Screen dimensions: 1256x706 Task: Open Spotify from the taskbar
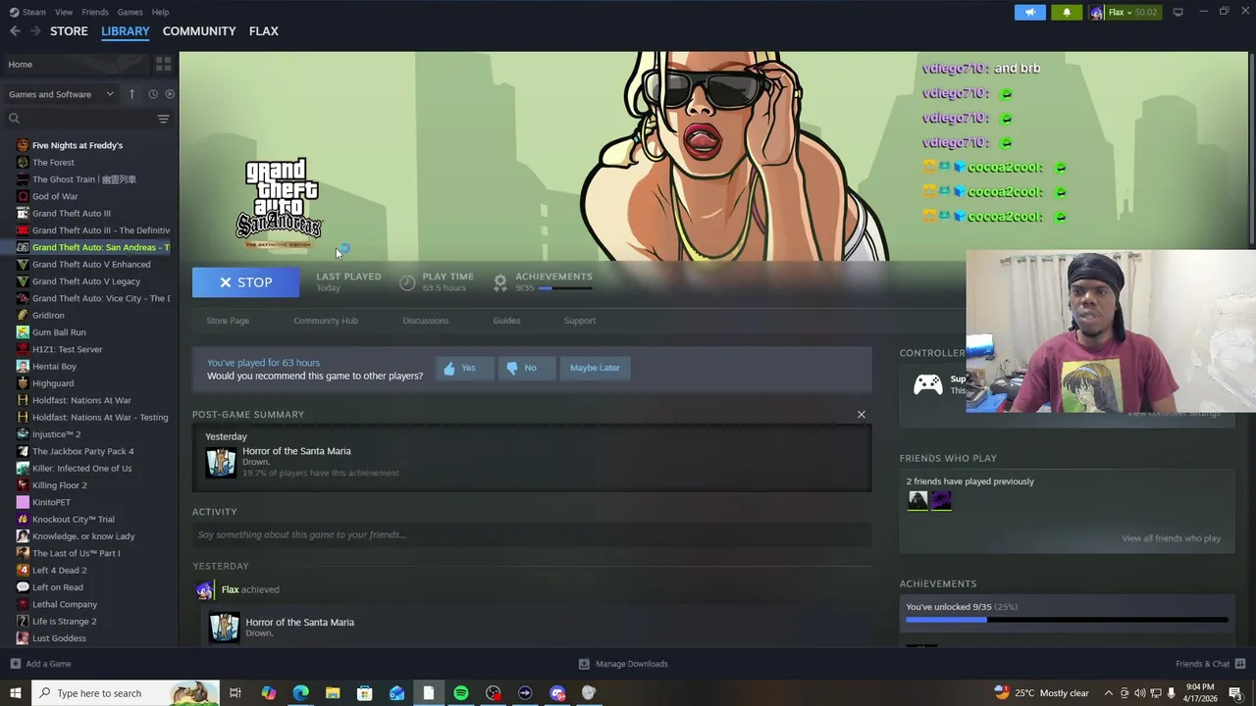461,693
